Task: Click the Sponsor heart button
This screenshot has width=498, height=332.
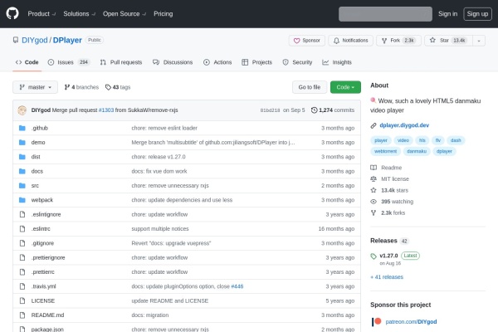Action: pos(307,40)
